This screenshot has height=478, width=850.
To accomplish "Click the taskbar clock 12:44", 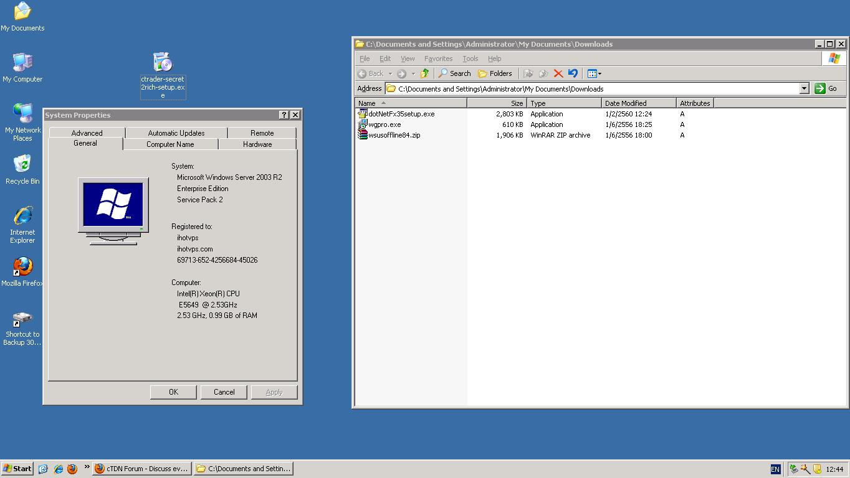I will (834, 469).
